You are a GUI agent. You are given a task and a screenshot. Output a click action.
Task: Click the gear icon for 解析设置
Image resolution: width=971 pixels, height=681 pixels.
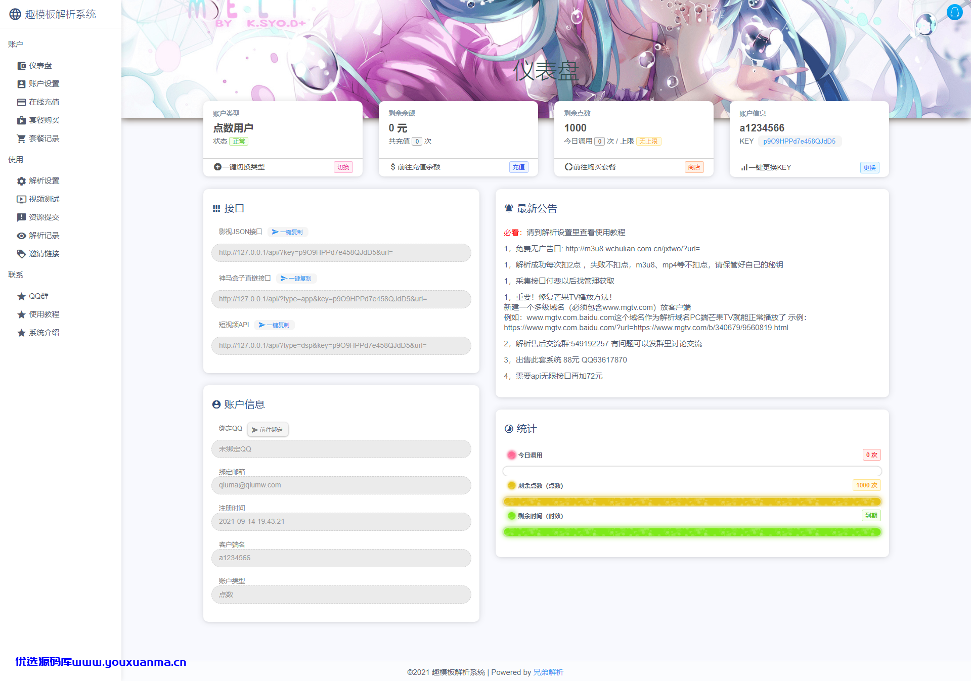tap(21, 181)
